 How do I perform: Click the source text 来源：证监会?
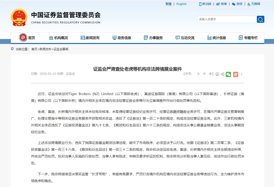click(x=66, y=74)
